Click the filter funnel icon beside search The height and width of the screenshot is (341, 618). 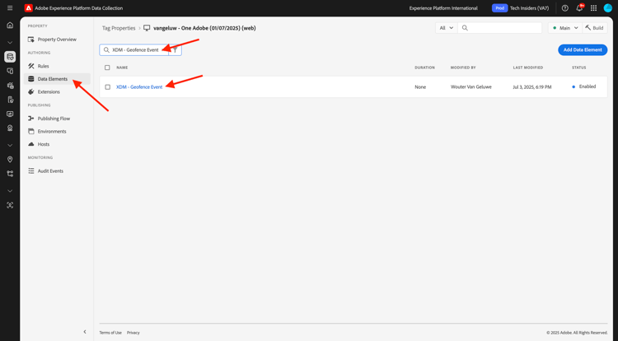point(176,50)
